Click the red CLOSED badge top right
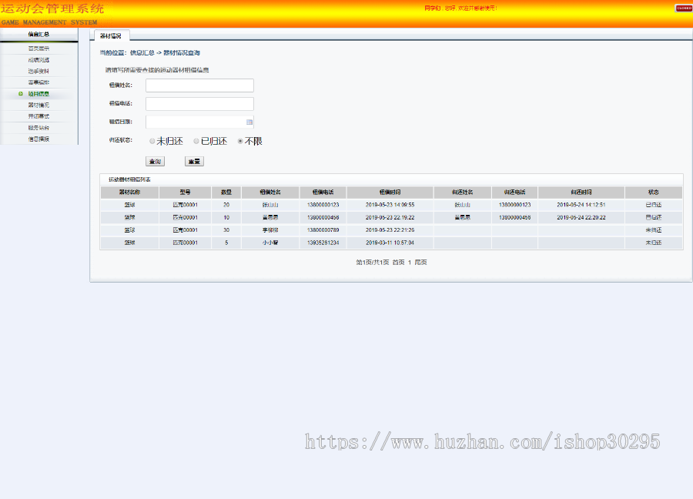 [x=684, y=7]
